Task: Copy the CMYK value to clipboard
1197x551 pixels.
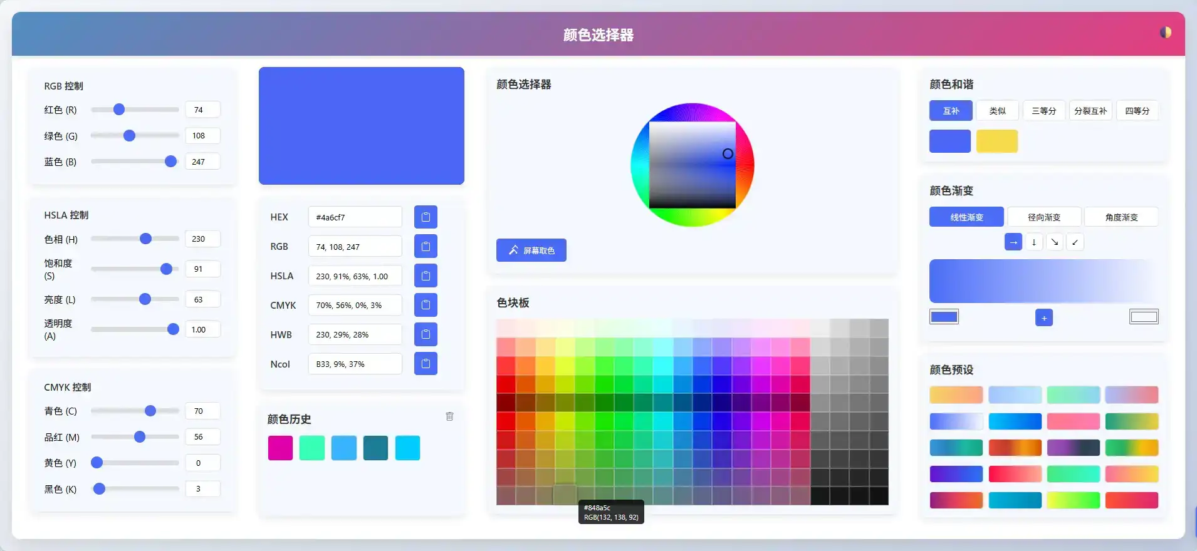Action: point(426,305)
